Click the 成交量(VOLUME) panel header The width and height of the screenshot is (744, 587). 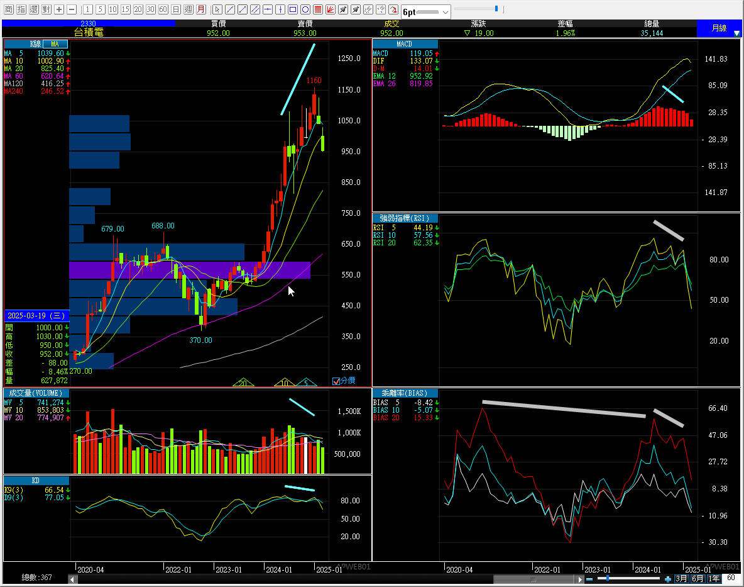[36, 393]
